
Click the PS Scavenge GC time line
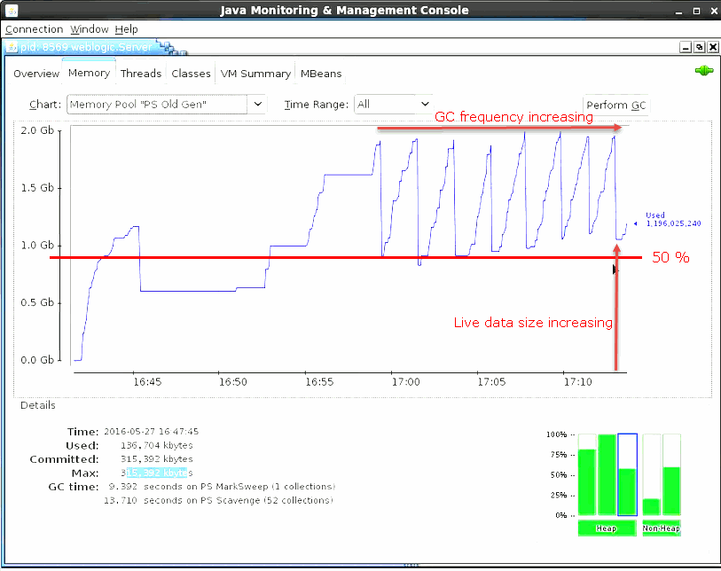[x=218, y=500]
